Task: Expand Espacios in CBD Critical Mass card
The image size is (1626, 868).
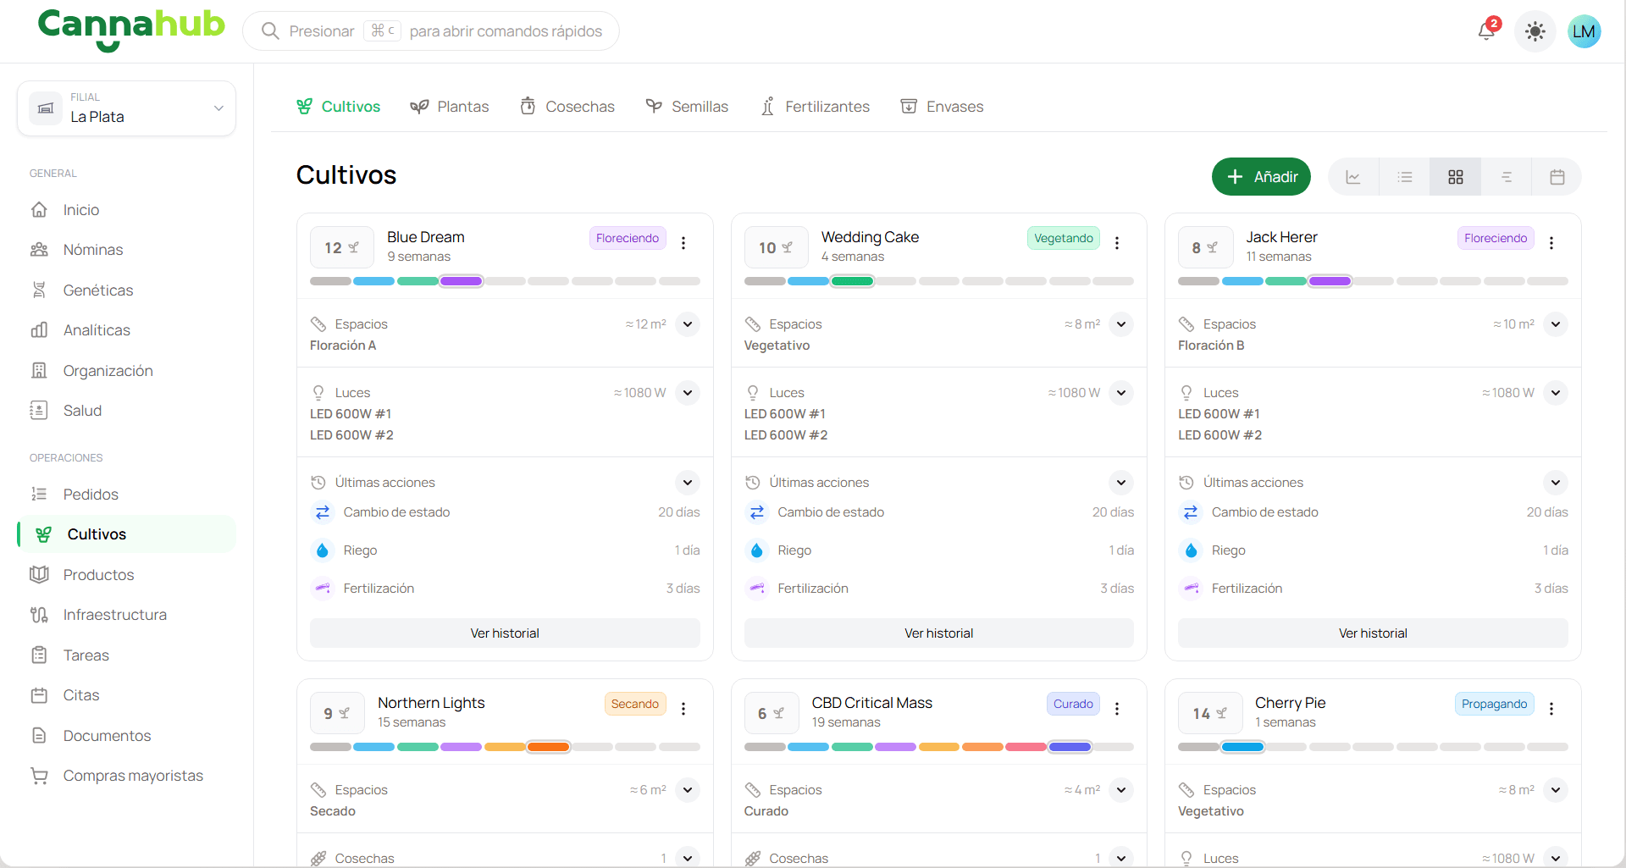Action: (1121, 790)
